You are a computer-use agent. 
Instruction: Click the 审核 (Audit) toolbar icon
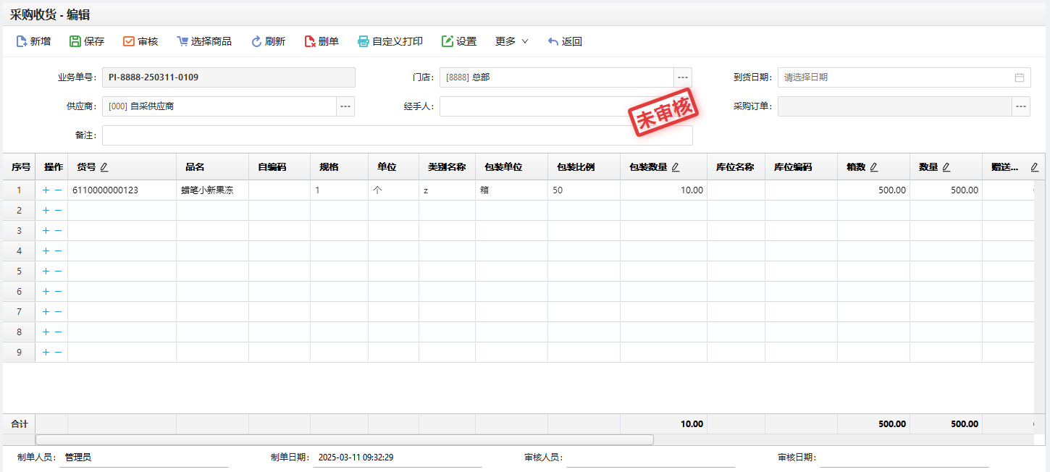pos(129,42)
